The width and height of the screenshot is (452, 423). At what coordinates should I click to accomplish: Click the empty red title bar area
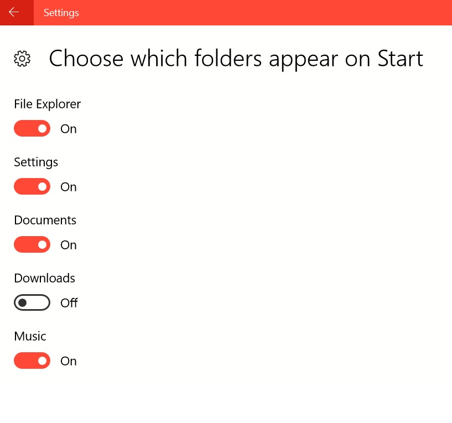coord(265,12)
